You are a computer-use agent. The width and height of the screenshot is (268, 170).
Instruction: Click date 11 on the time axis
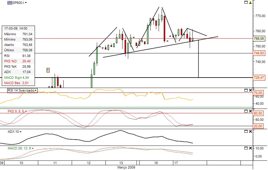click(55, 163)
